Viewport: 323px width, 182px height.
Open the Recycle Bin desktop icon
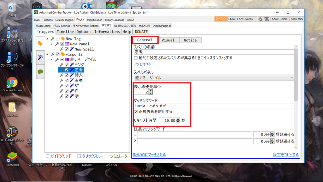coord(12,9)
